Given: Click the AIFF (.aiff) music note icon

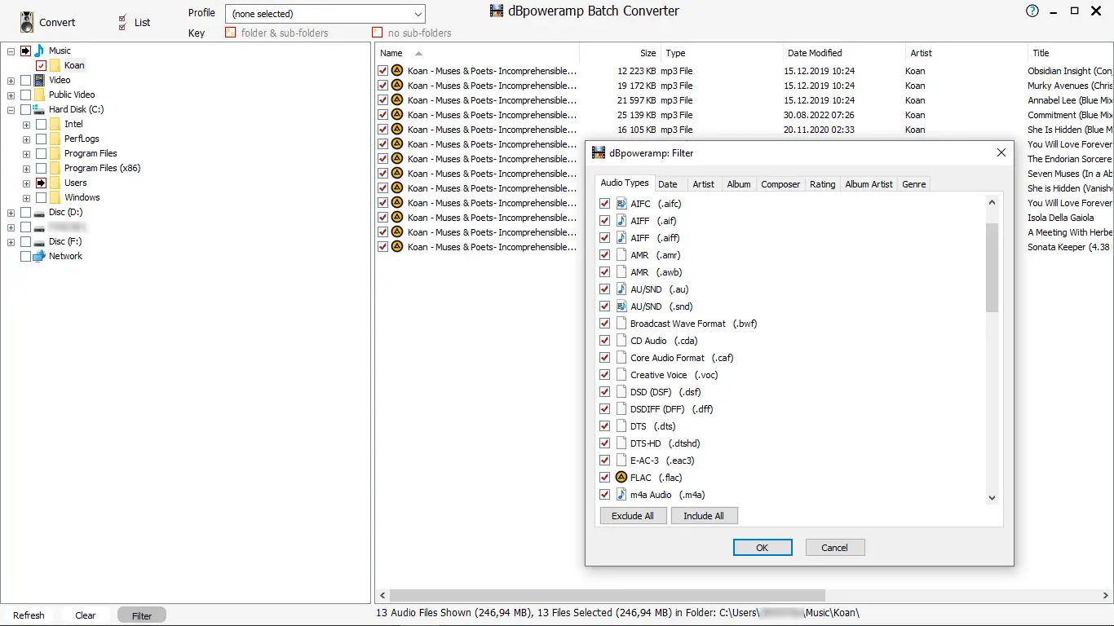Looking at the screenshot, I should (621, 238).
